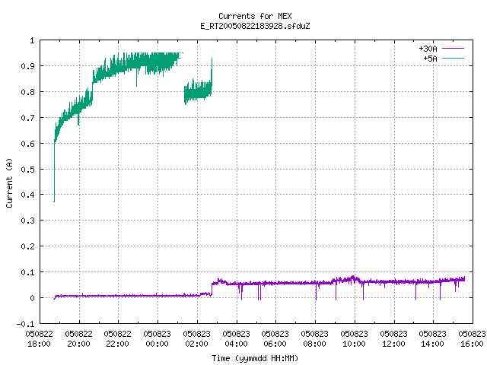The height and width of the screenshot is (365, 487).
Task: Click the 'Time (yymmdd HH:MM)' x-axis label
Action: [255, 358]
